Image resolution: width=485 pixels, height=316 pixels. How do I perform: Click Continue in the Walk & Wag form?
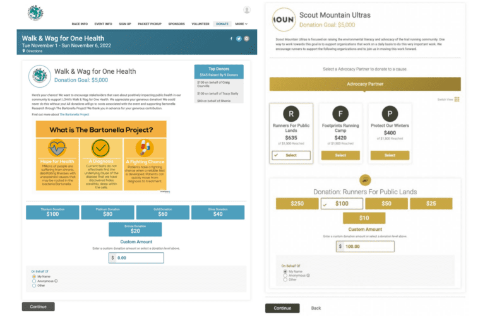[x=39, y=307]
